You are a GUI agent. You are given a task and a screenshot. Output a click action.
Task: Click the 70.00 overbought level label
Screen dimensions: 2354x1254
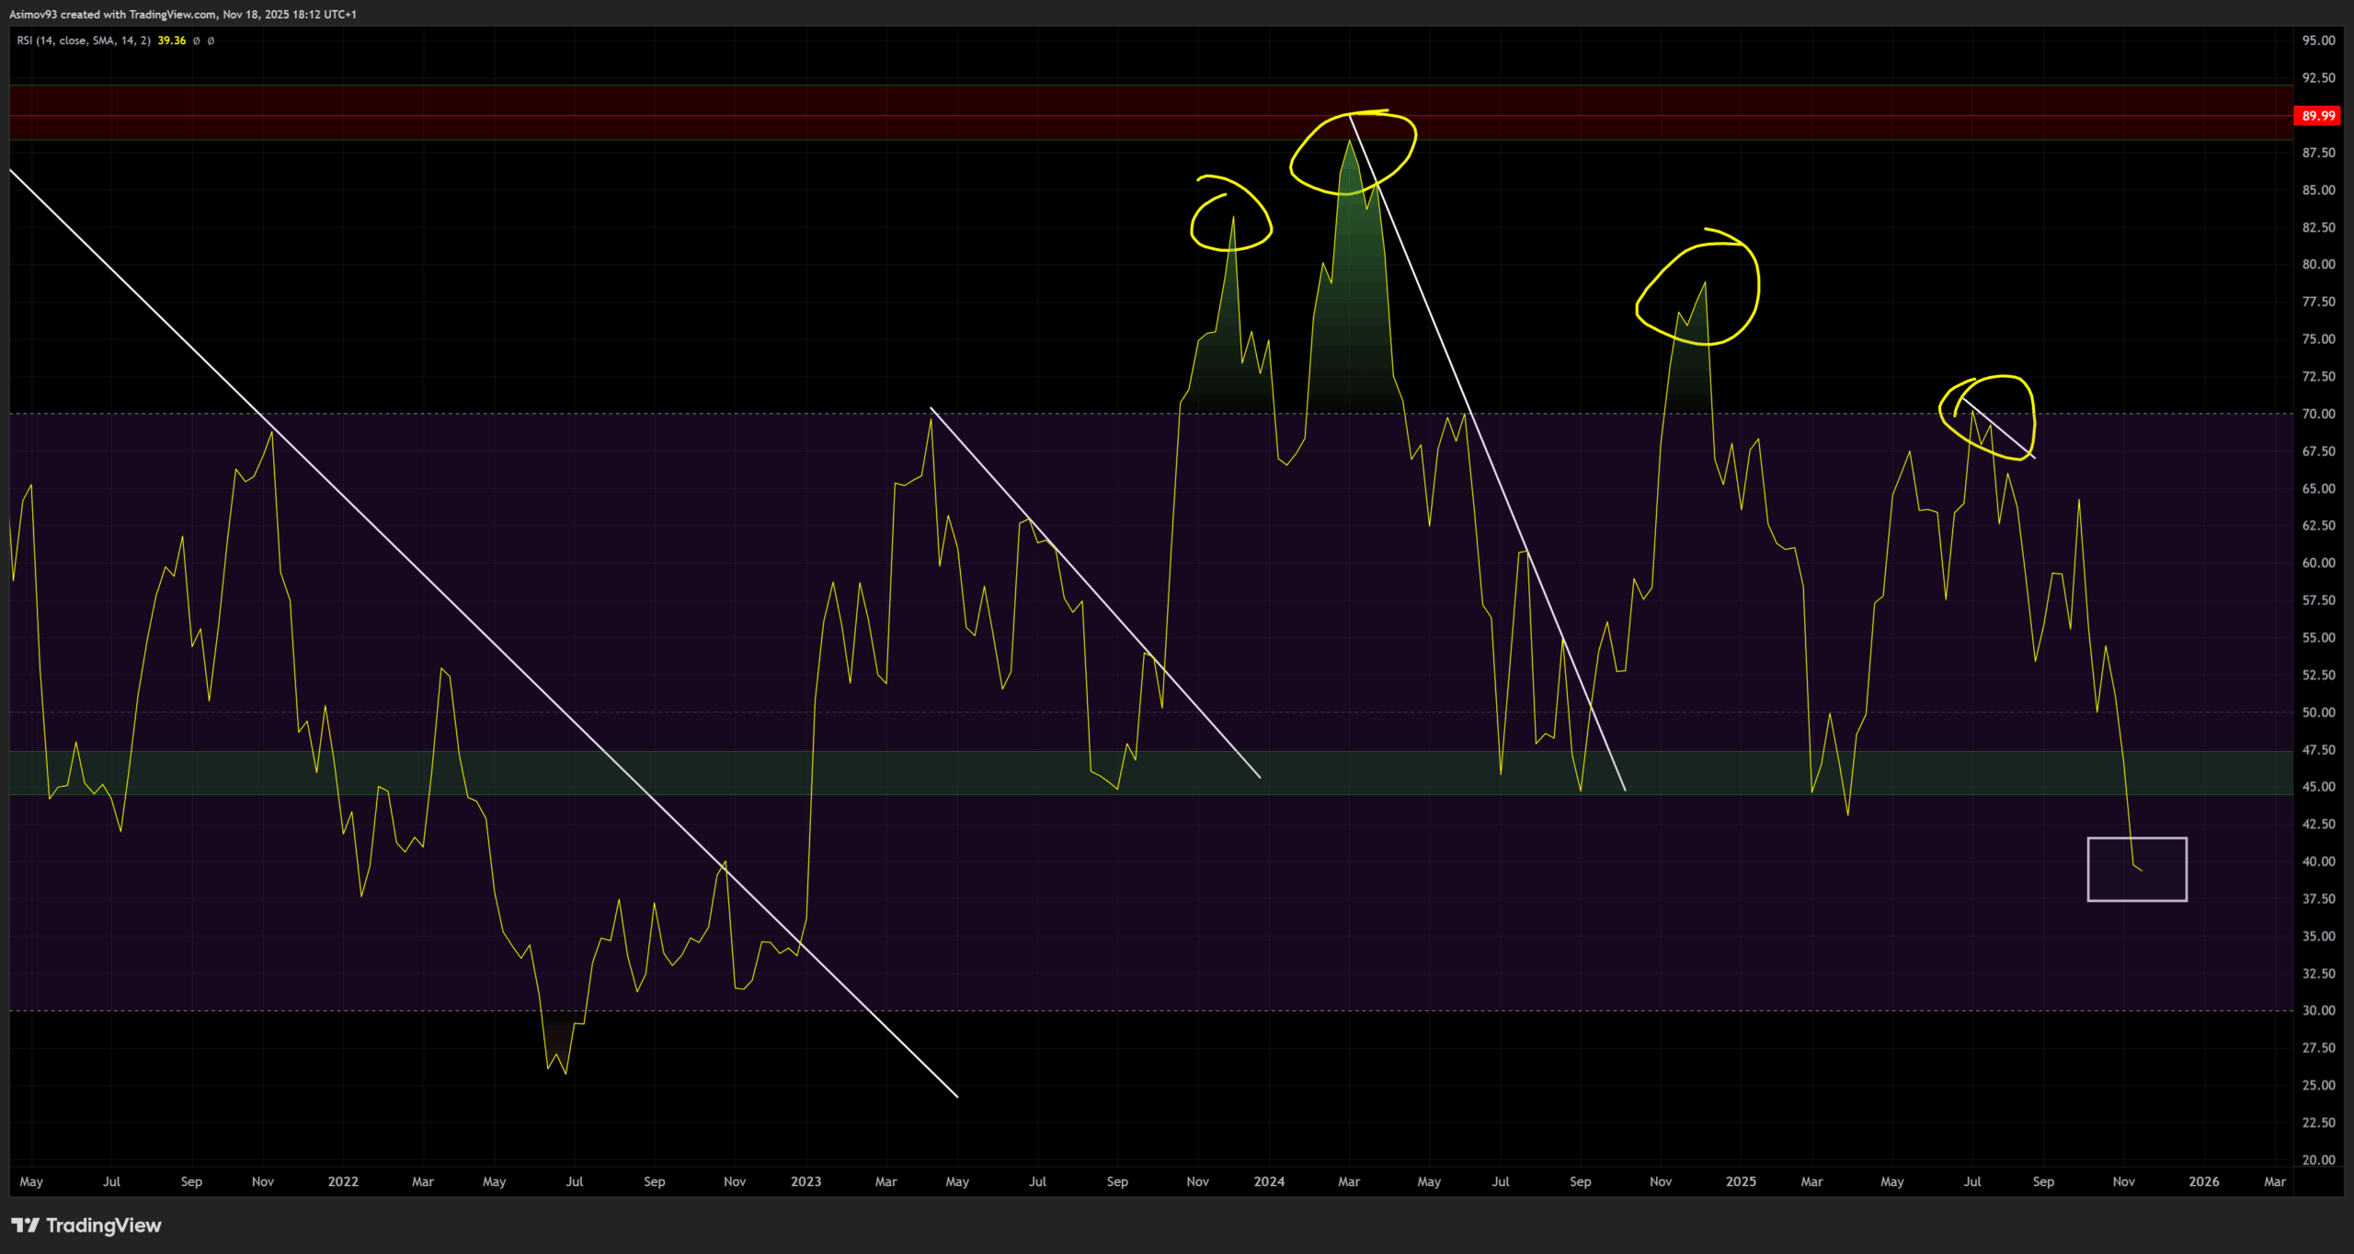[2318, 414]
